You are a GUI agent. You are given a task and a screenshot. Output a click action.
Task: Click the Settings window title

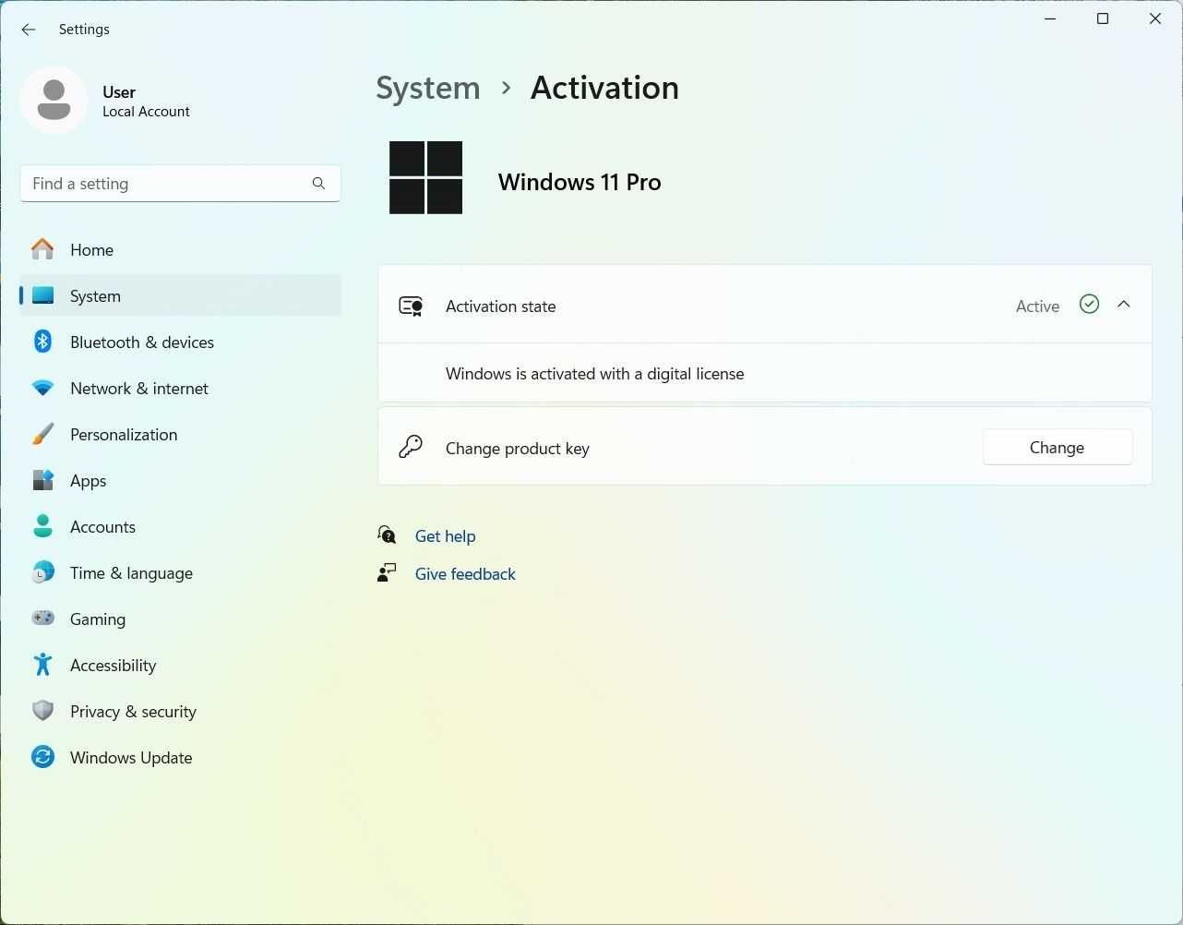pos(84,30)
